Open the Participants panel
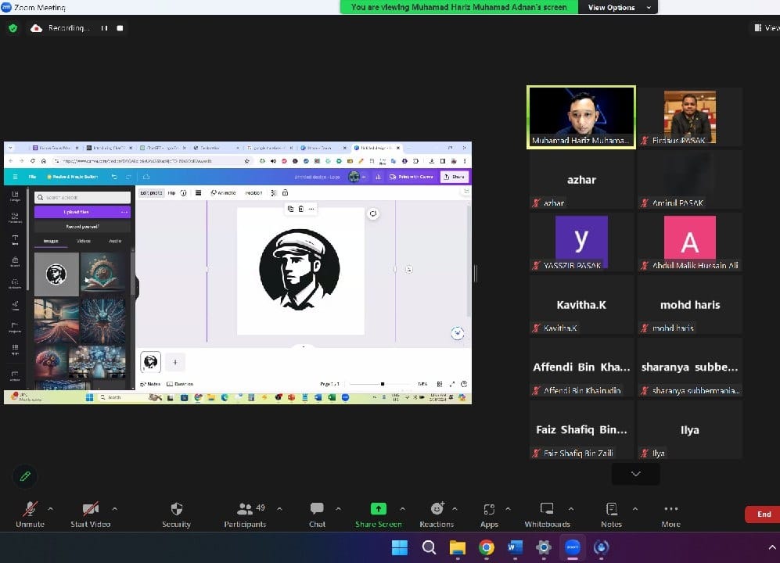 (x=246, y=509)
